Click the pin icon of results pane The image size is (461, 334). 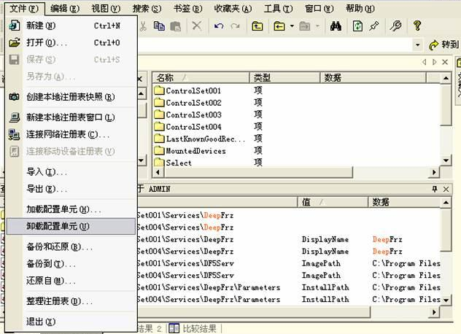point(435,189)
